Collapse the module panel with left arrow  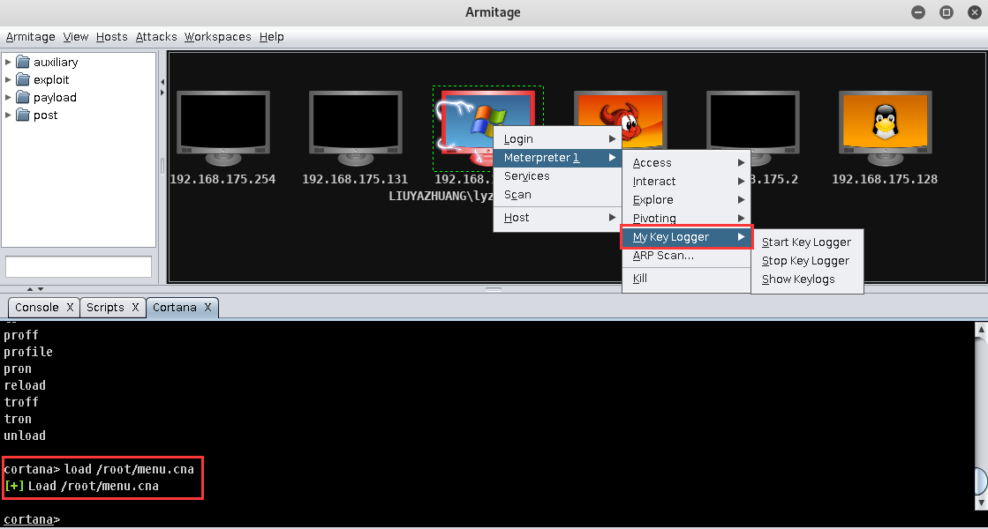click(x=162, y=82)
